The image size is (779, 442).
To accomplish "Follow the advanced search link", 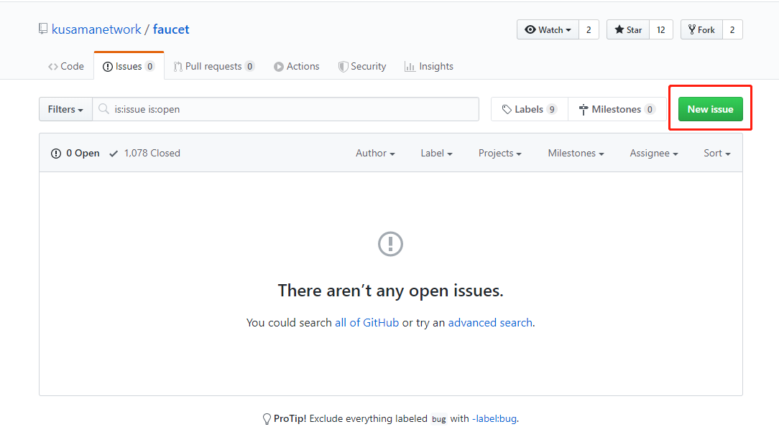I will (490, 323).
